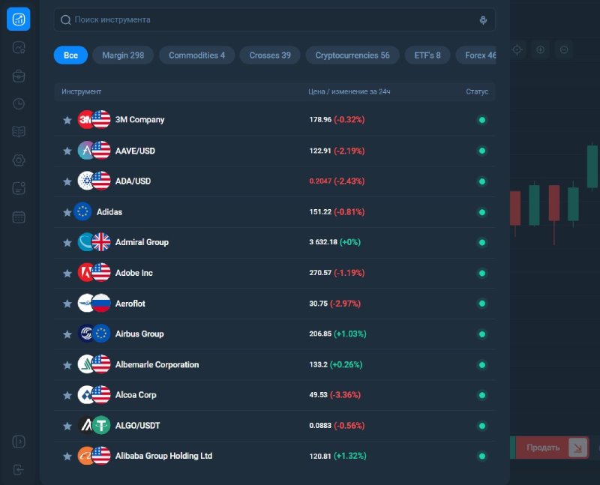Screen dimensions: 600x485
Task: Click the 3M Company price 178.96
Action: tap(320, 120)
